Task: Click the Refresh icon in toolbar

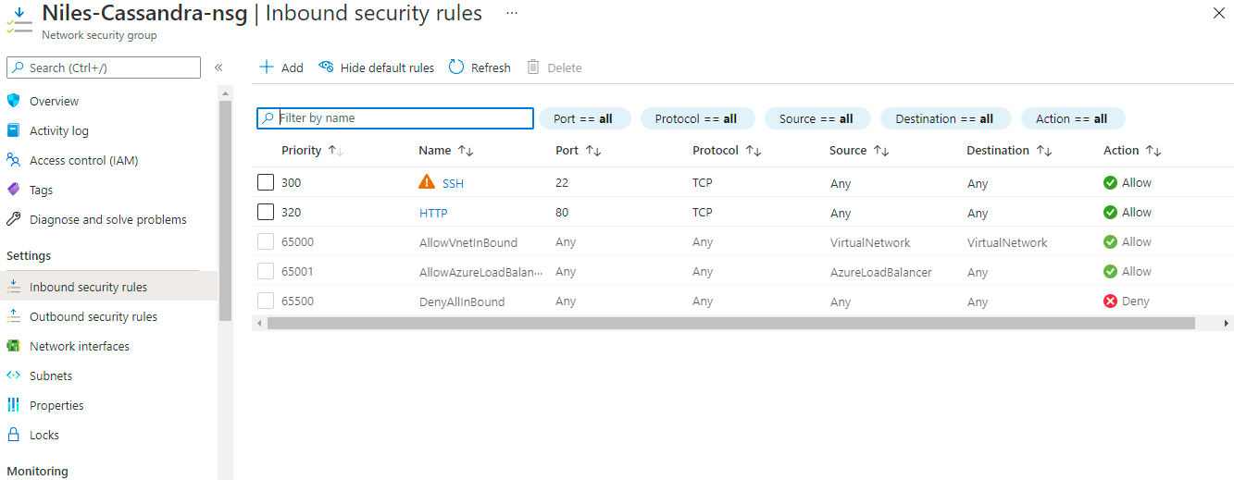Action: point(456,68)
